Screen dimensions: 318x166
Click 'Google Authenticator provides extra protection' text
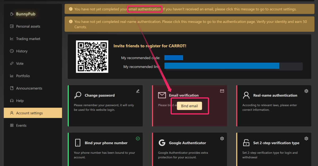tap(183, 155)
